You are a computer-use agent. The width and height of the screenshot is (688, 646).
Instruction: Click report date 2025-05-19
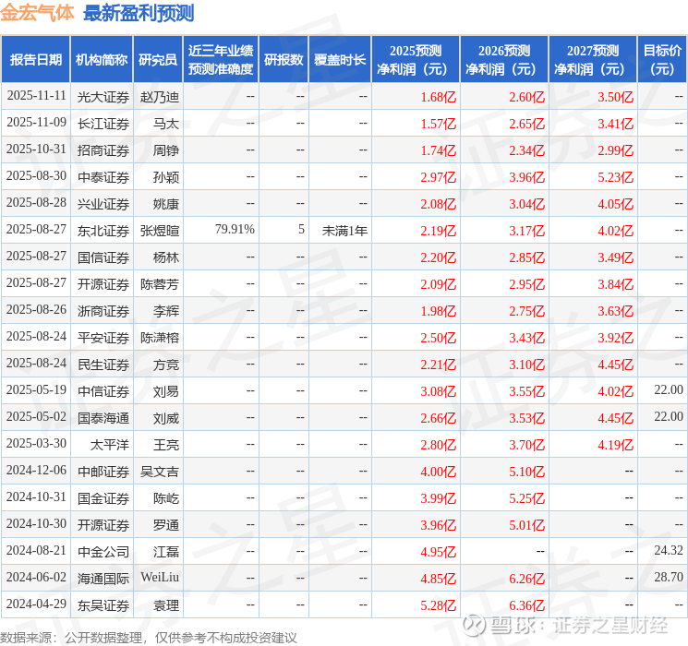[x=36, y=389]
